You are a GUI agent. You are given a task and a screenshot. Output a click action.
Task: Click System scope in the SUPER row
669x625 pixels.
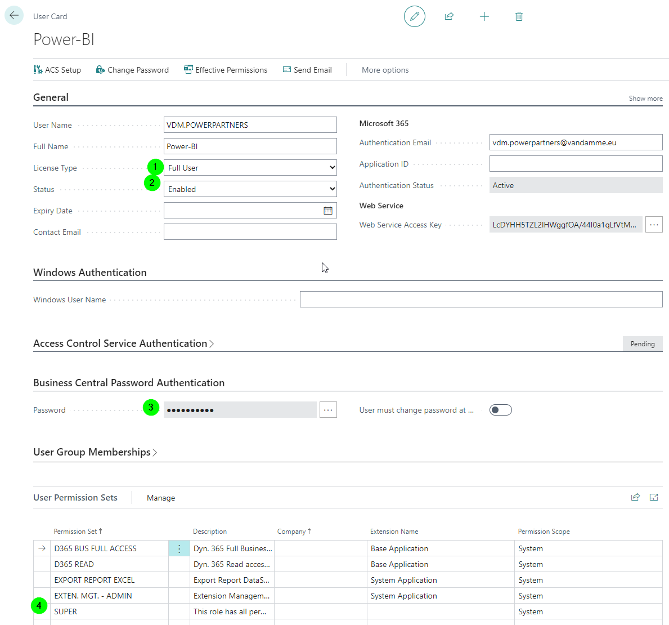coord(589,611)
